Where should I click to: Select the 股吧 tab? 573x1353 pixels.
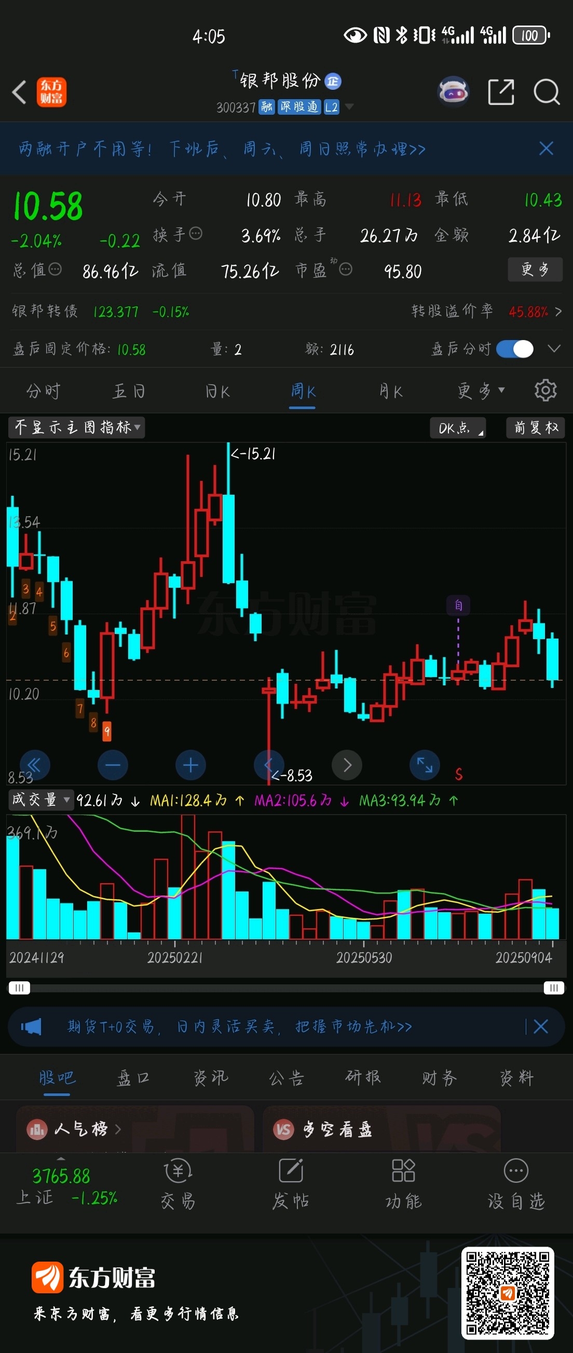pyautogui.click(x=57, y=1078)
